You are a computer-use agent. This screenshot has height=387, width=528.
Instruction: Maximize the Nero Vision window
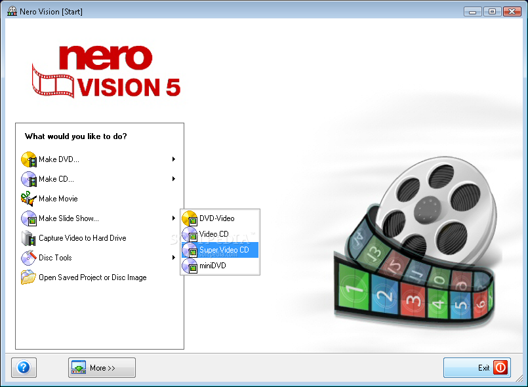tap(492, 12)
